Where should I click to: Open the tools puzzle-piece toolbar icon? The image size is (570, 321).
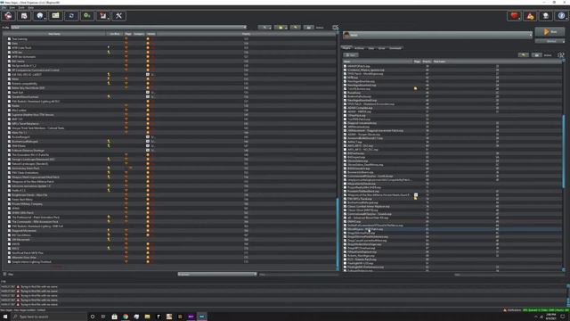point(103,16)
